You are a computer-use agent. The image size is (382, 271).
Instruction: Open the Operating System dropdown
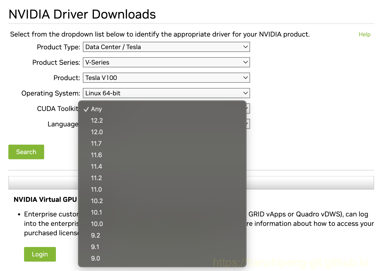pyautogui.click(x=166, y=93)
